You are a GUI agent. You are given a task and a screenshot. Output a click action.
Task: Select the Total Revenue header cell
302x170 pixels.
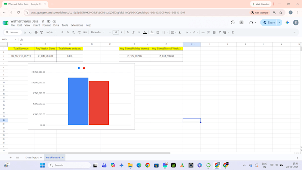(x=21, y=49)
